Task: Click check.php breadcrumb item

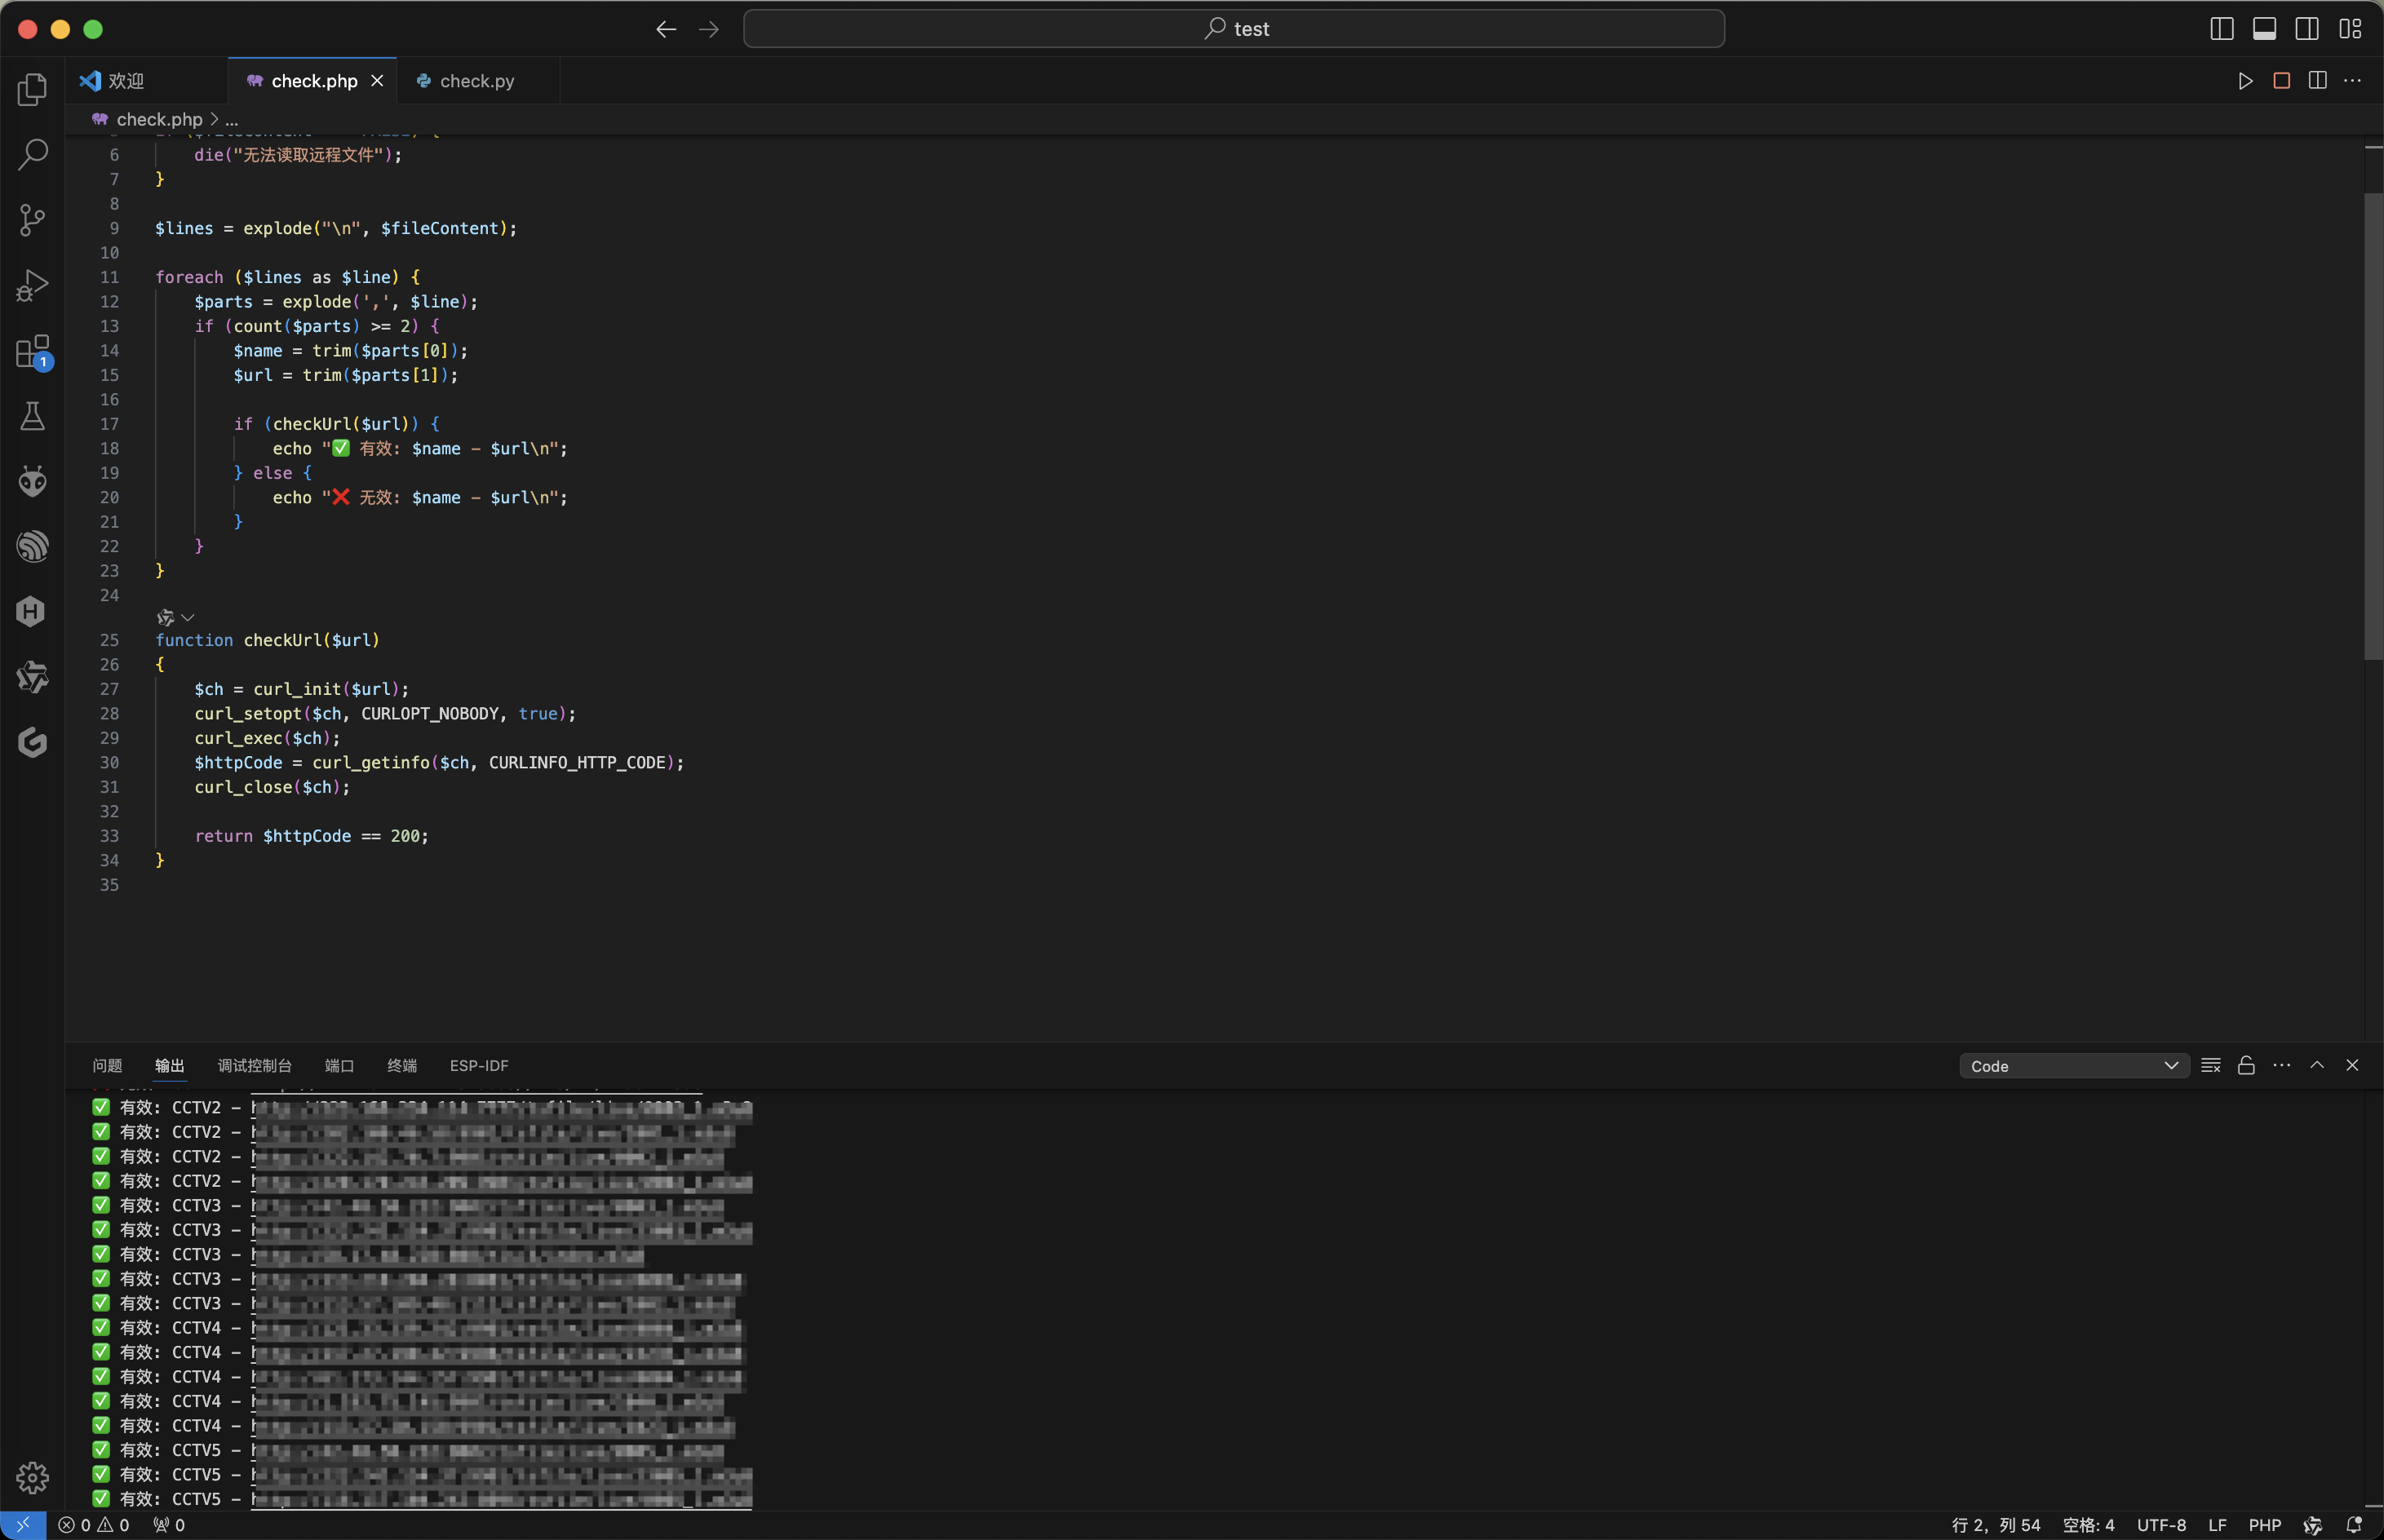Action: click(x=148, y=120)
